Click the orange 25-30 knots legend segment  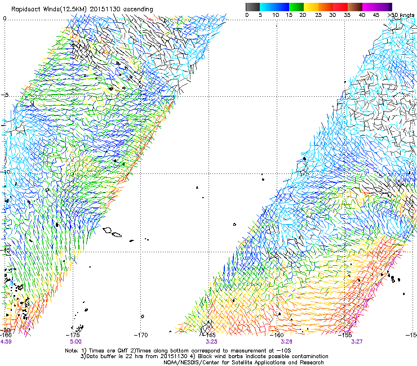coord(326,7)
